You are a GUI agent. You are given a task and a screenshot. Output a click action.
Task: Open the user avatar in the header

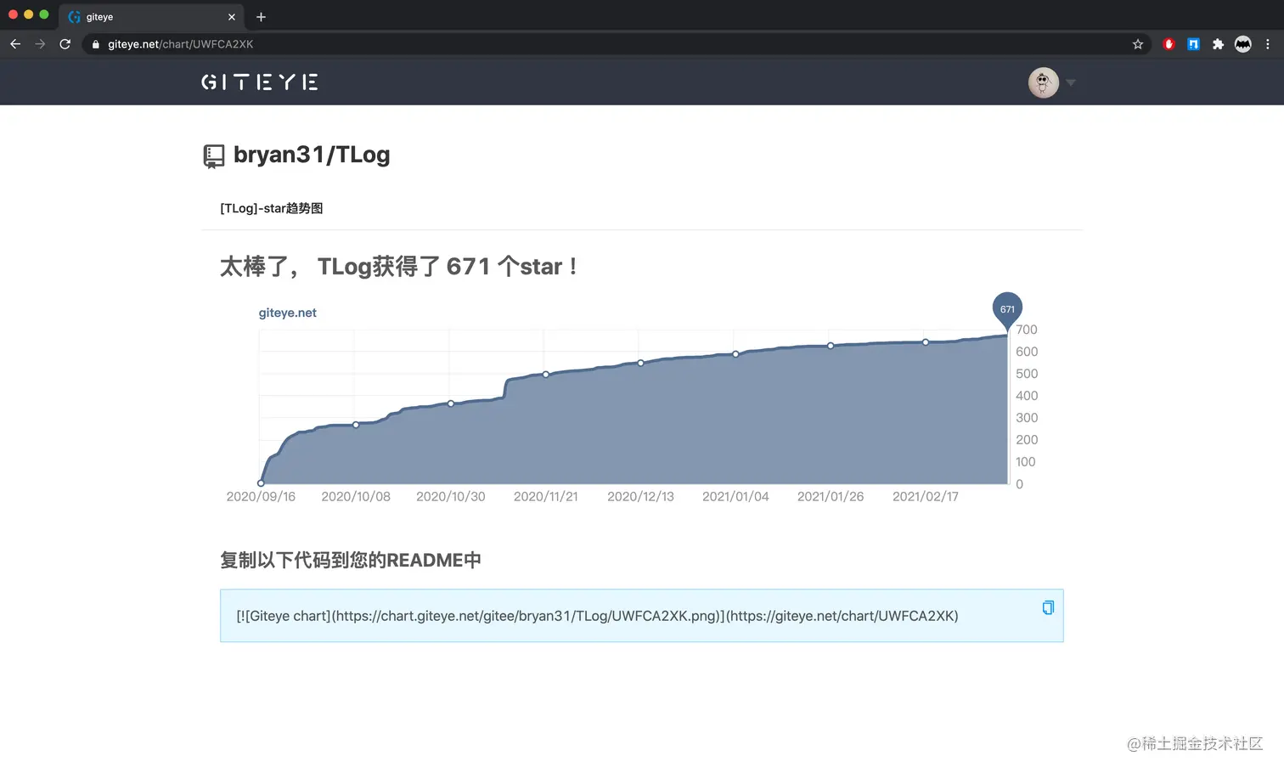[x=1044, y=82]
